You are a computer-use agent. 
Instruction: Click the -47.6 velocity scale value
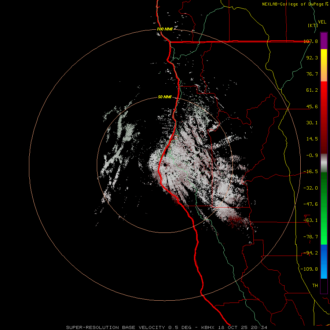(x=311, y=204)
